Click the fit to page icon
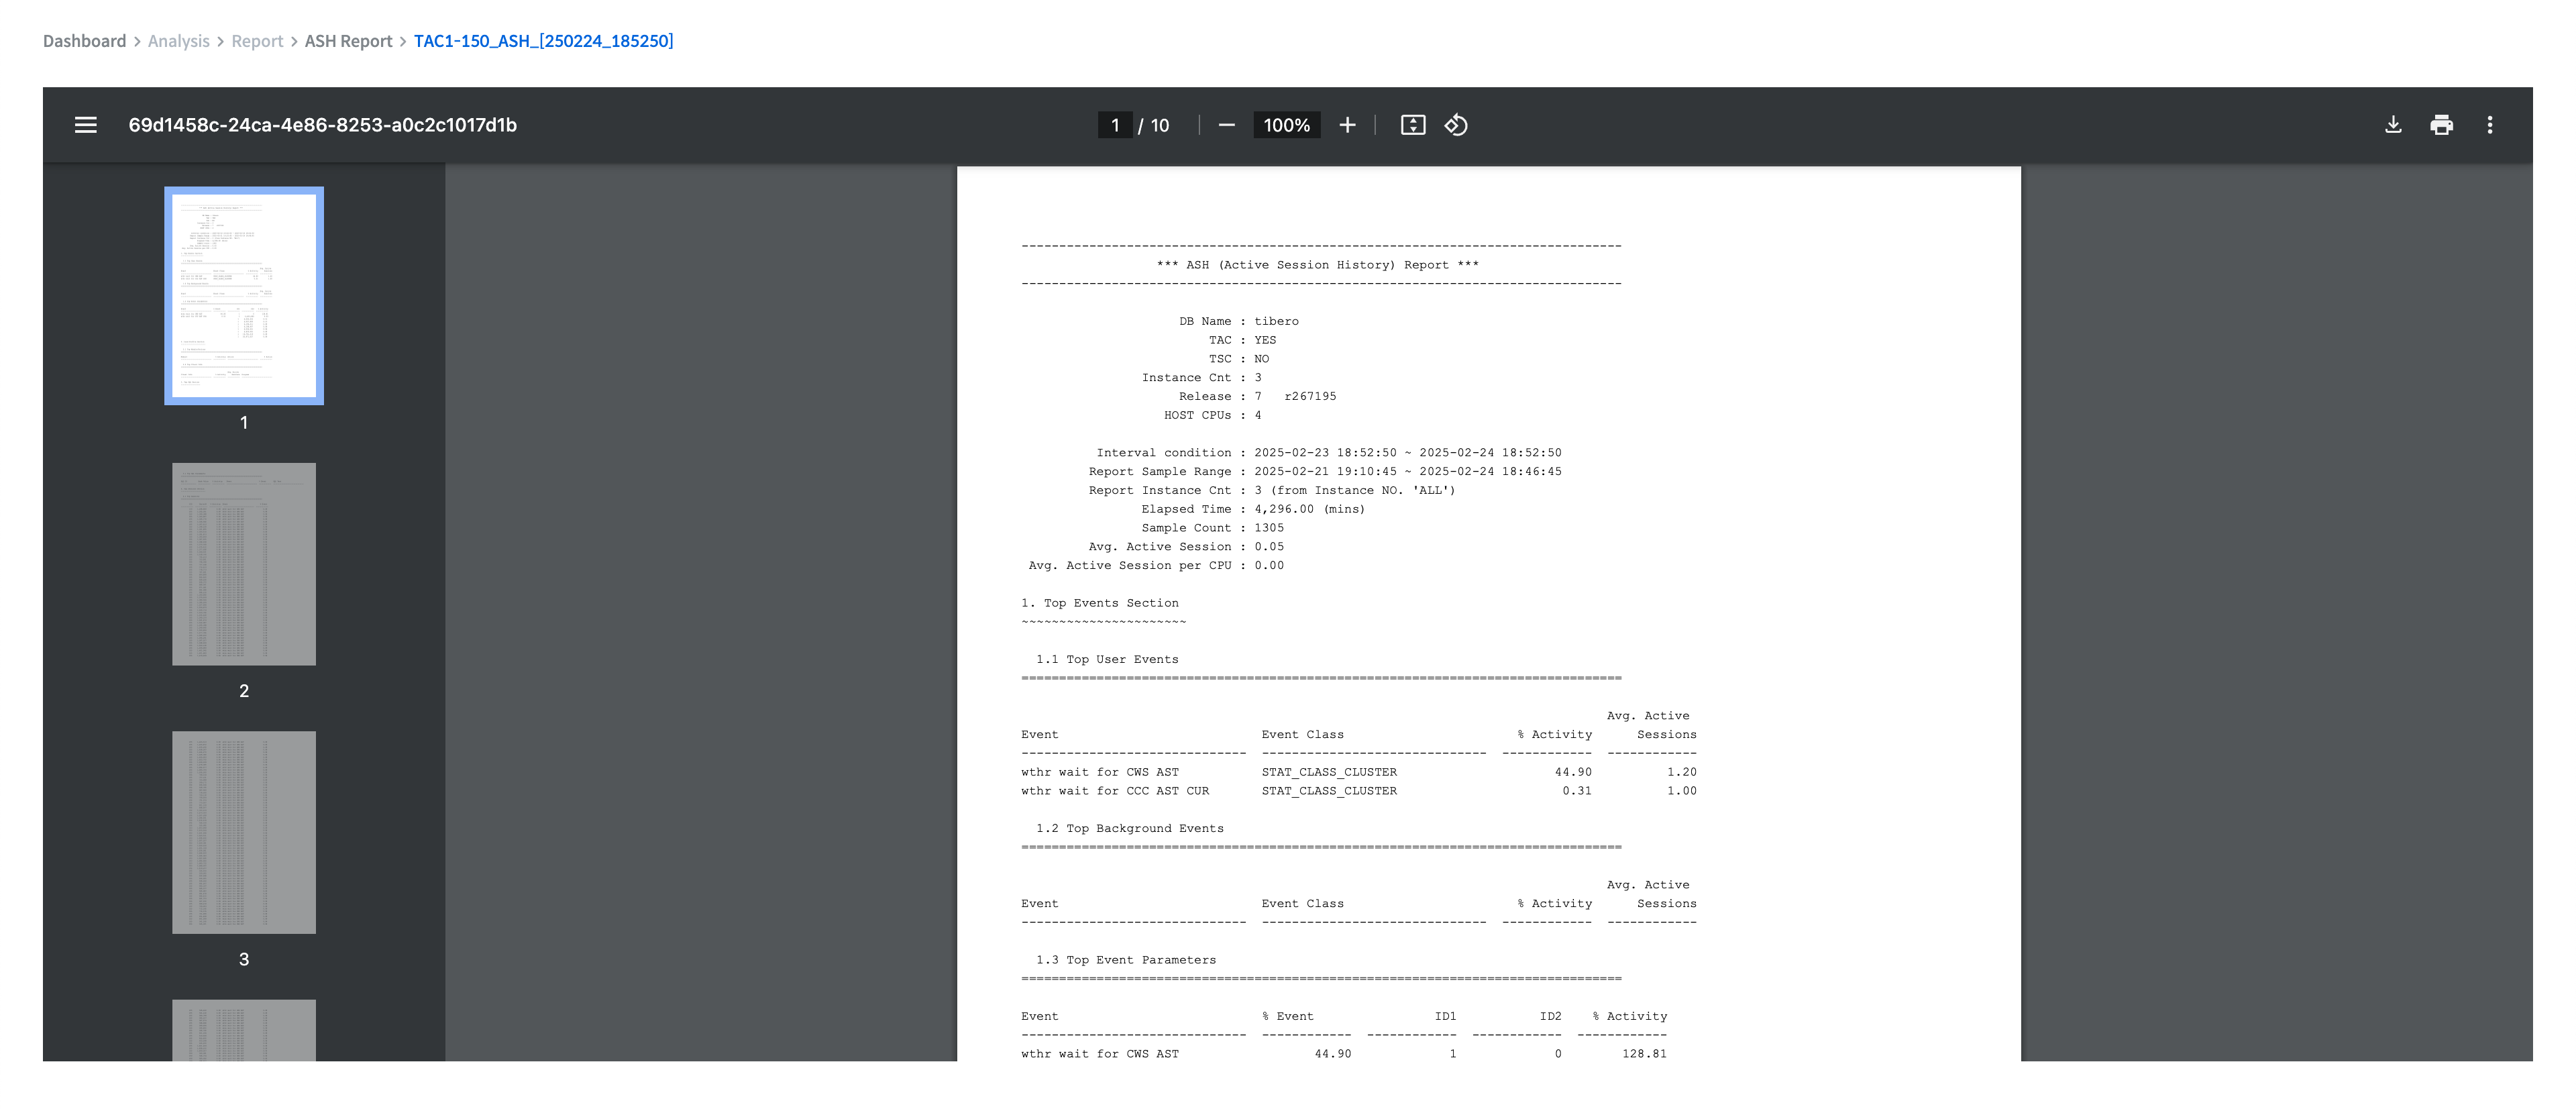 tap(1412, 125)
